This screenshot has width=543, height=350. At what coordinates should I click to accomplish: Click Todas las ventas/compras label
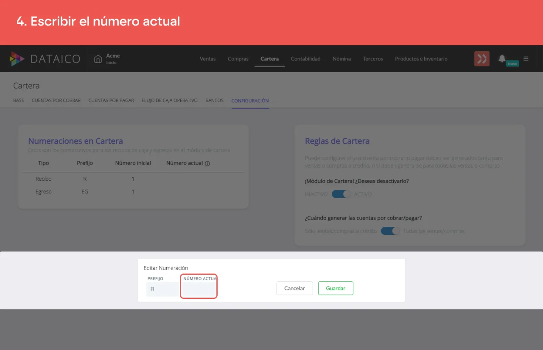434,231
